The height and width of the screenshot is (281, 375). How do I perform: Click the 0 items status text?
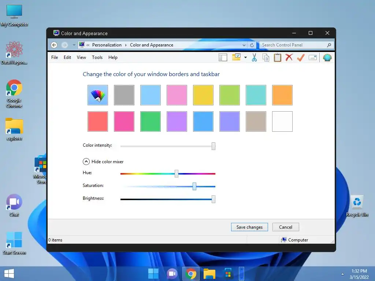click(x=55, y=240)
